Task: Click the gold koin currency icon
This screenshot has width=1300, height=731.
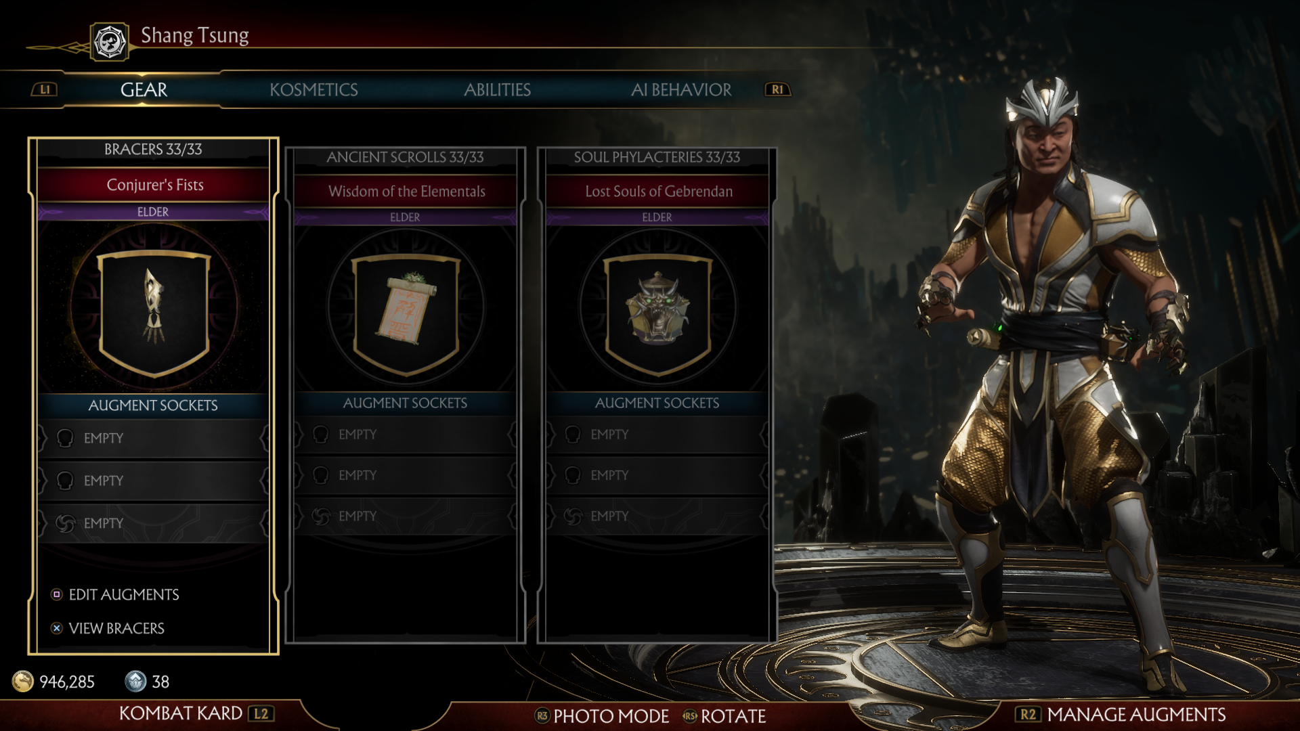Action: pos(22,682)
